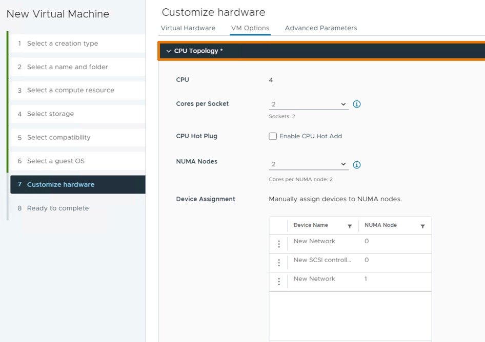Collapse the CPU Topology section
The image size is (485, 342).
(x=169, y=51)
